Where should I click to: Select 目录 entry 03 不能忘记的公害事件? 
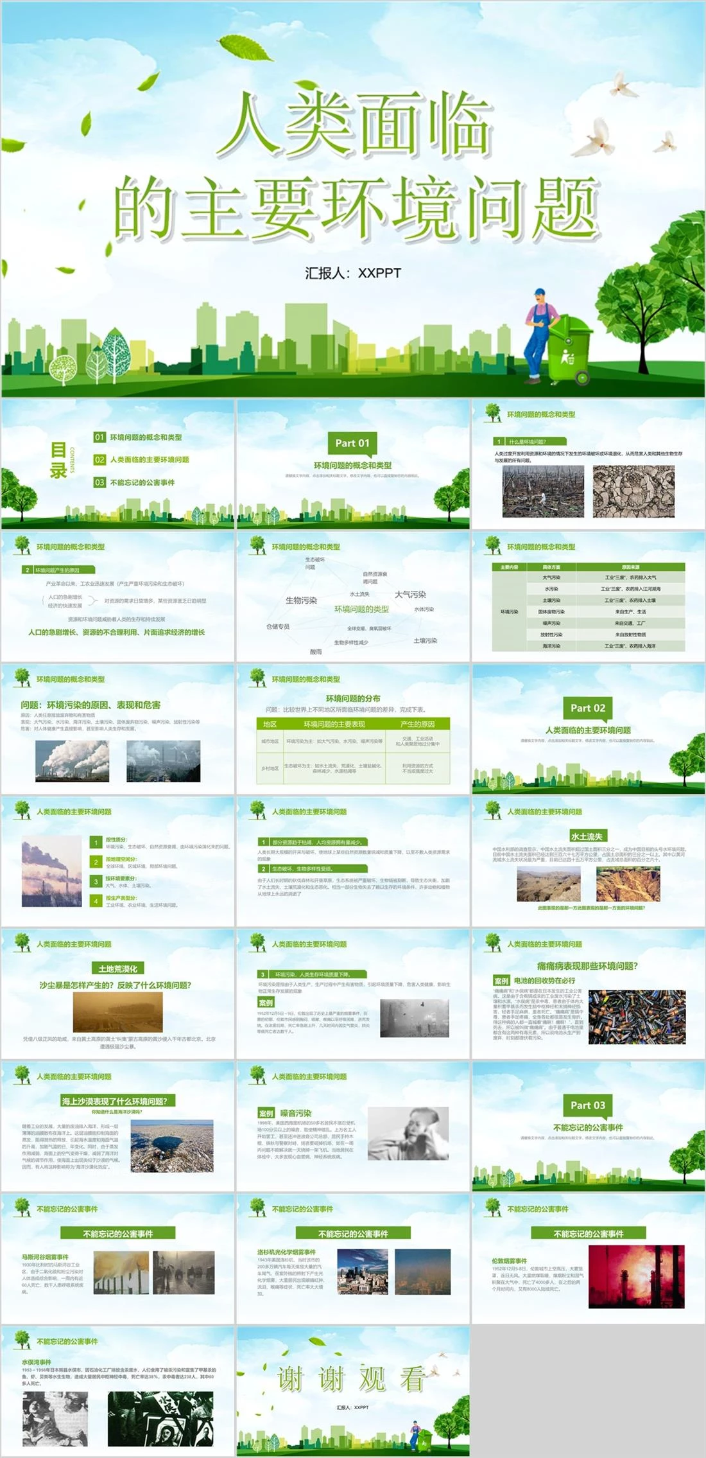[134, 482]
